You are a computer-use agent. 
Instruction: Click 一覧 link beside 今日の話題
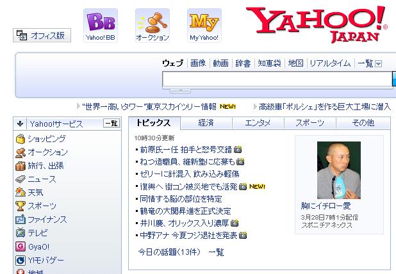tap(216, 252)
